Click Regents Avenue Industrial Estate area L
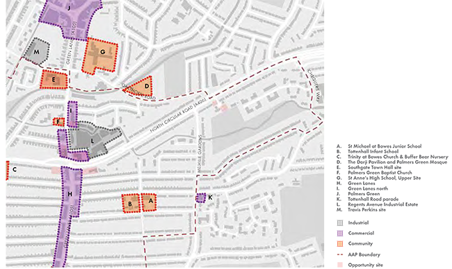The image size is (452, 269). click(x=92, y=140)
